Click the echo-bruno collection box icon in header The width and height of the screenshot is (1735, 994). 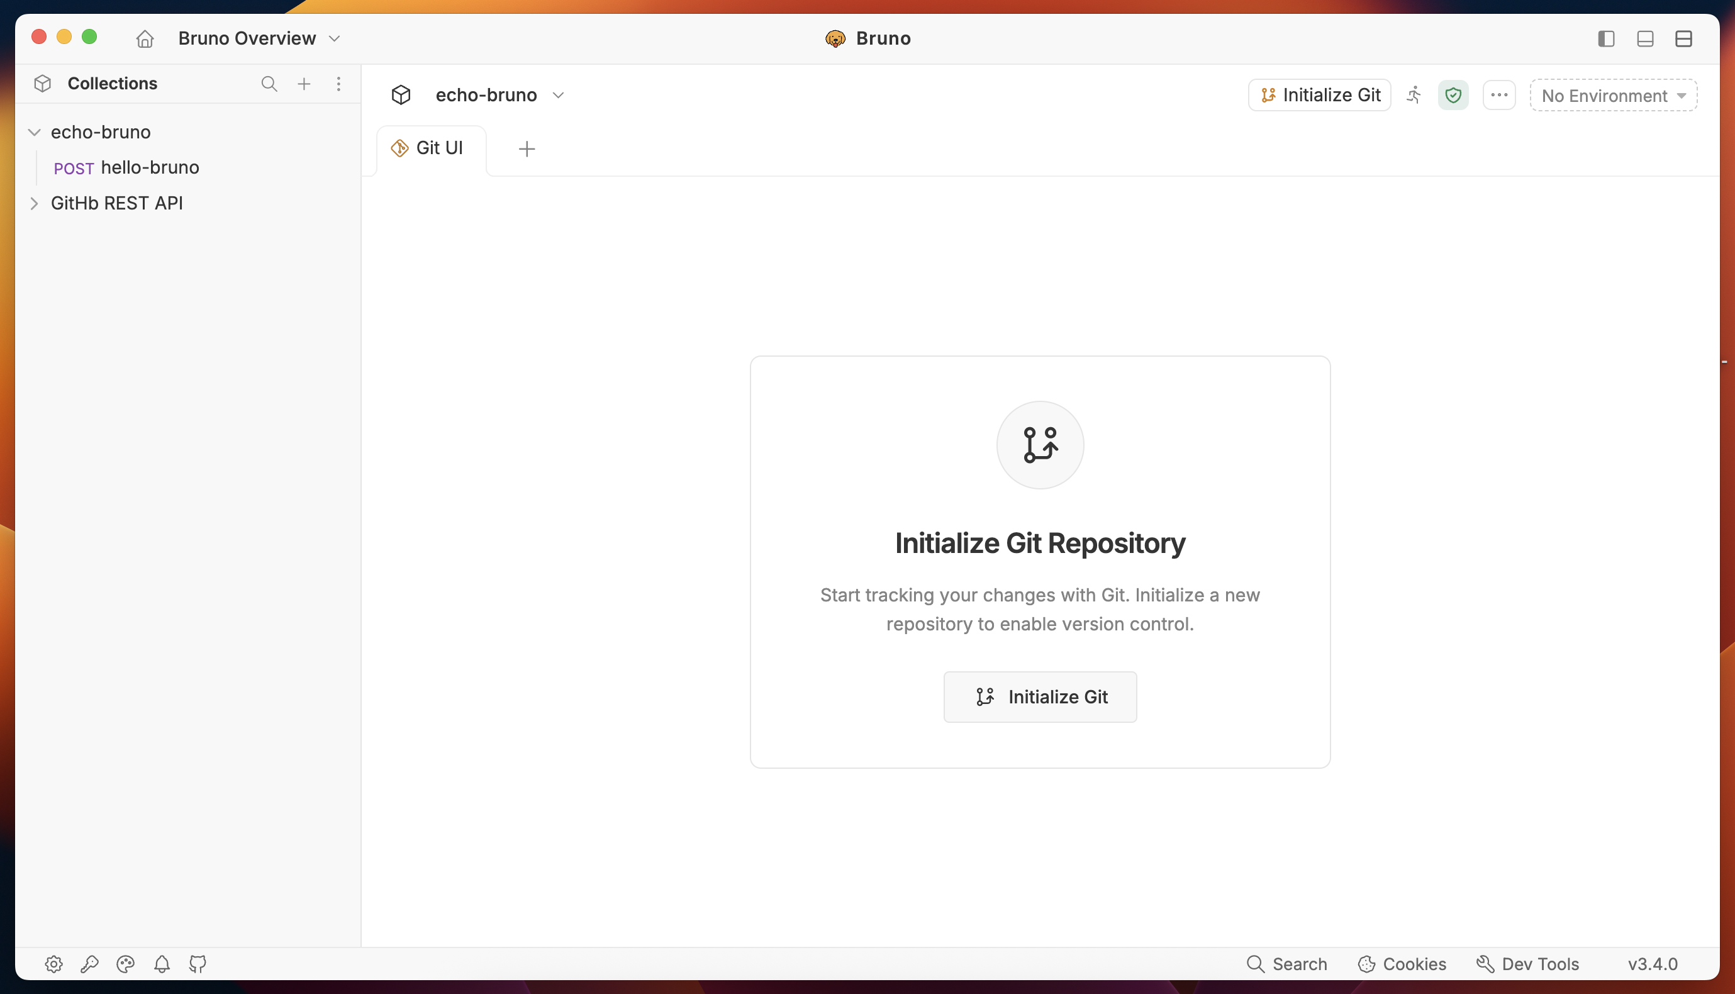pos(401,95)
